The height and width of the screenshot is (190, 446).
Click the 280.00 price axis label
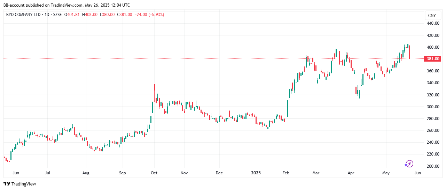(x=434, y=118)
